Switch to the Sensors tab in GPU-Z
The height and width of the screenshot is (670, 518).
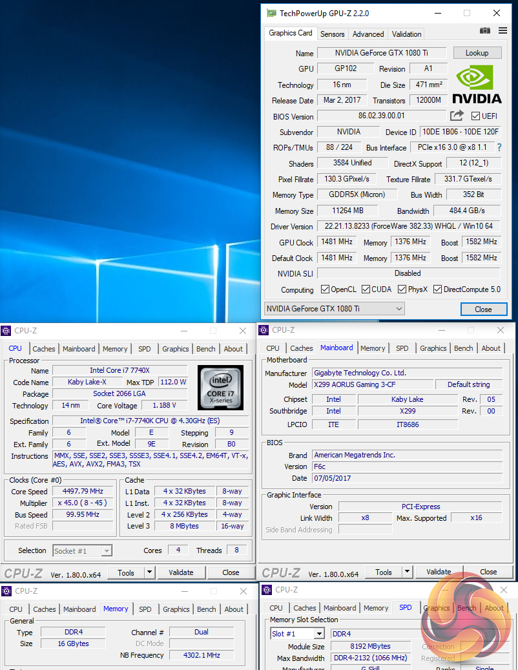(x=333, y=34)
